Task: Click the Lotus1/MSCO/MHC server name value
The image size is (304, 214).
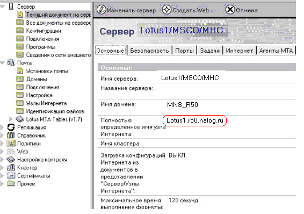Action: coord(190,78)
